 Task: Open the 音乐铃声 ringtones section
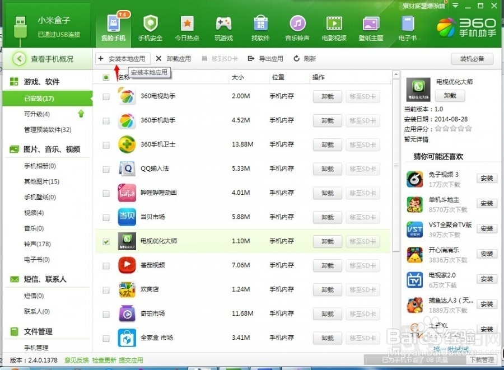[297, 27]
